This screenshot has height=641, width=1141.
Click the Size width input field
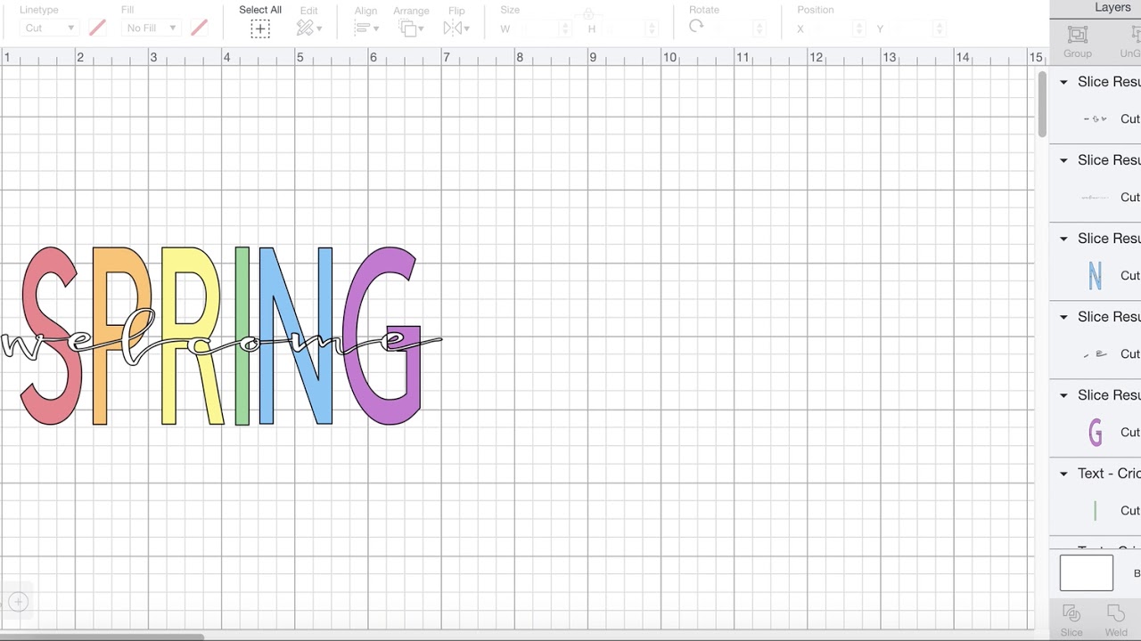click(540, 29)
